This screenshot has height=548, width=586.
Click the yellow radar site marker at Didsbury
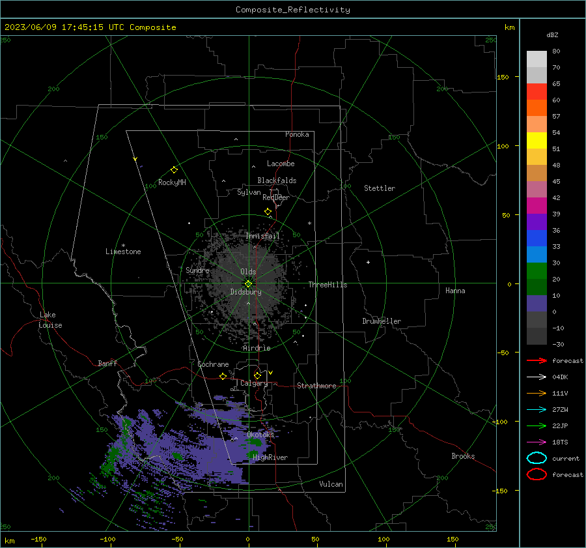click(x=248, y=283)
